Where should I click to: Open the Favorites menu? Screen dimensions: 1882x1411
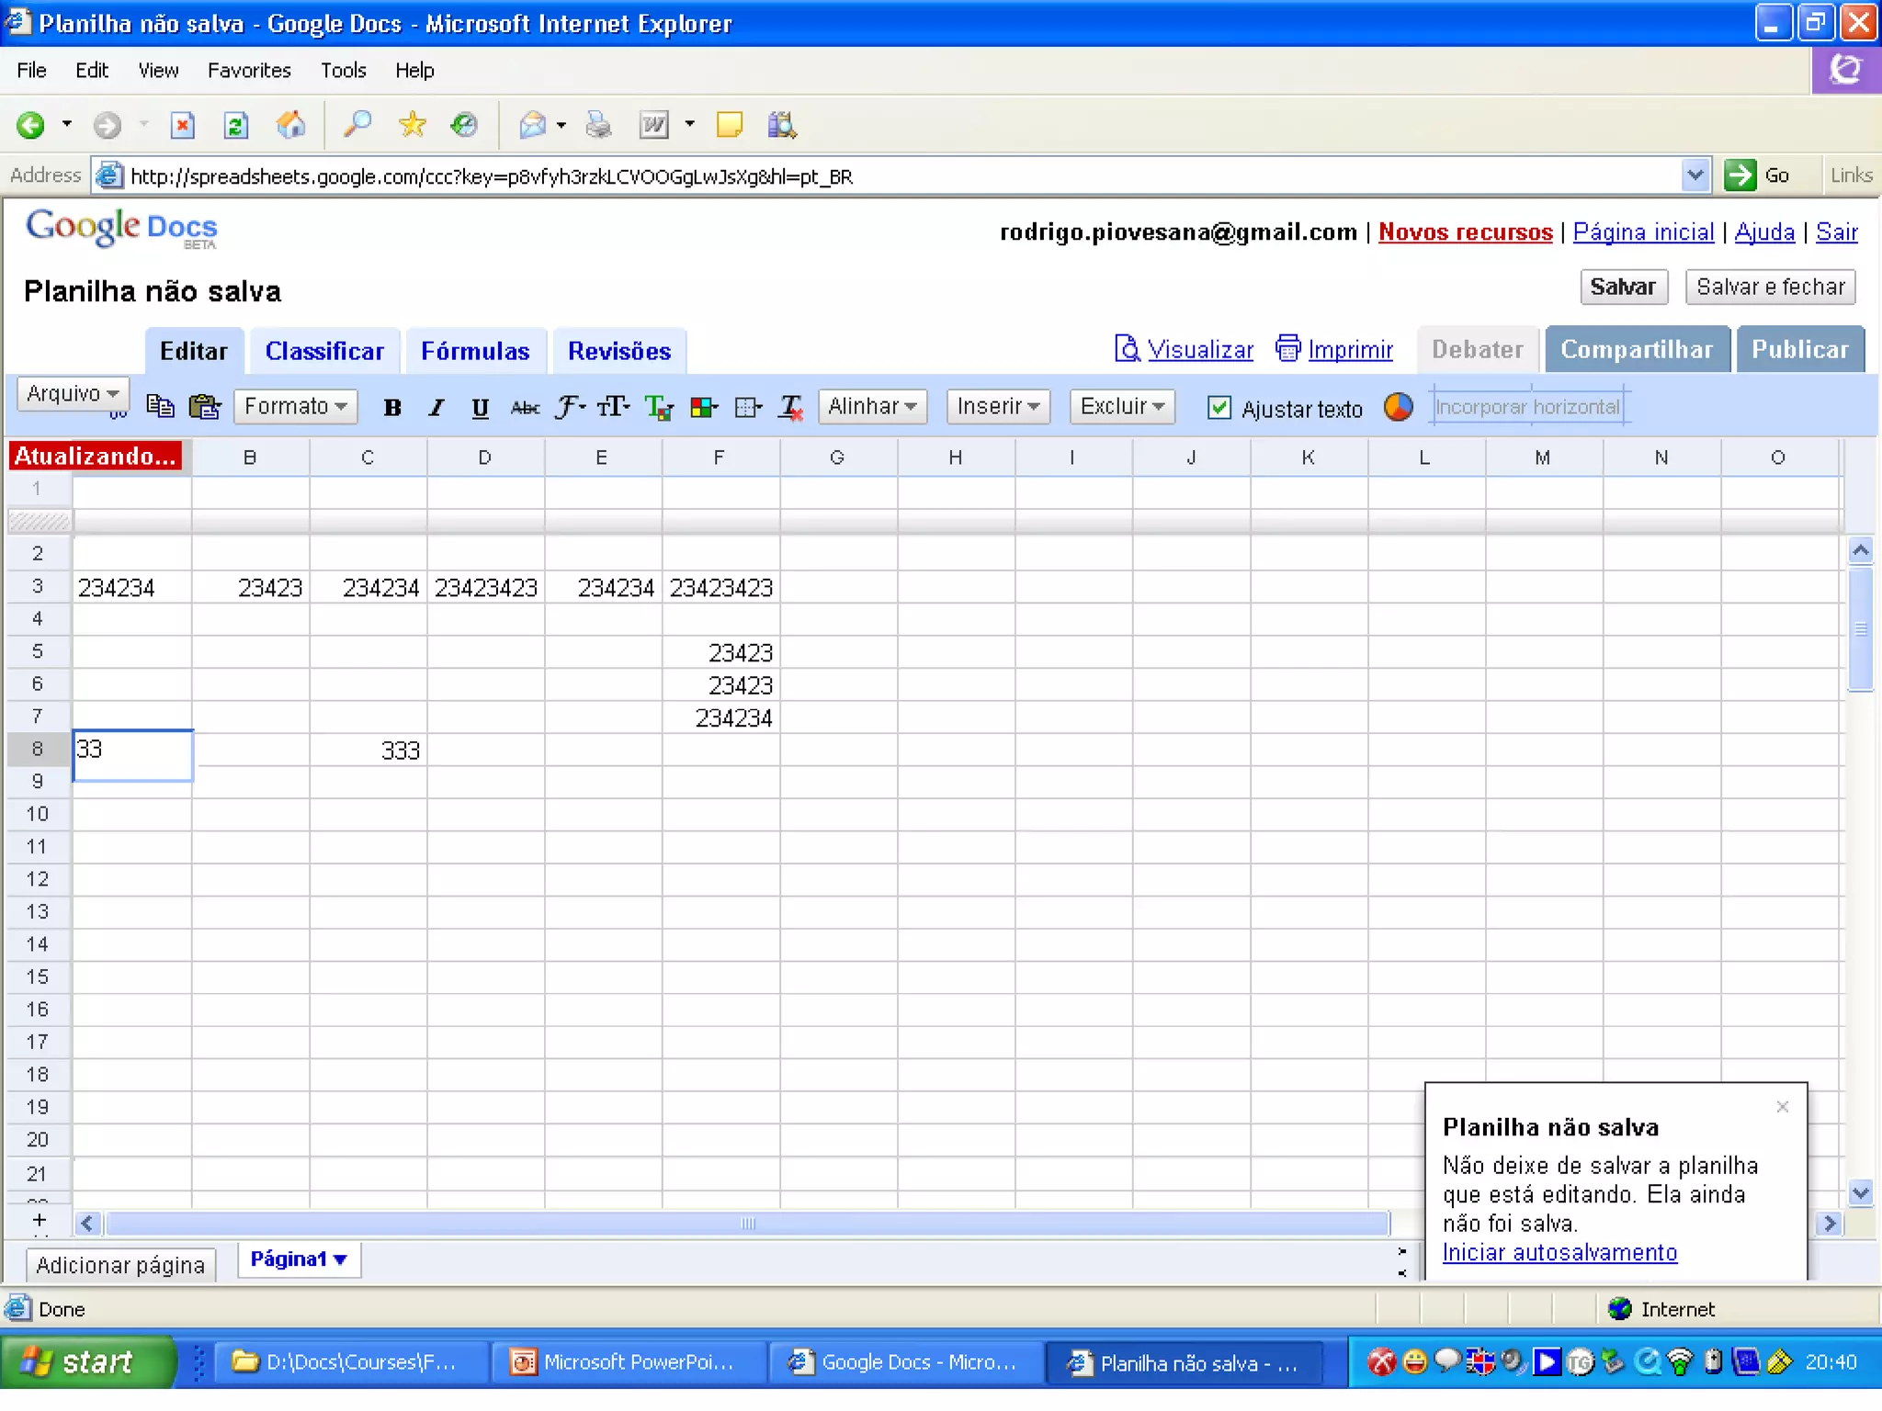click(249, 70)
